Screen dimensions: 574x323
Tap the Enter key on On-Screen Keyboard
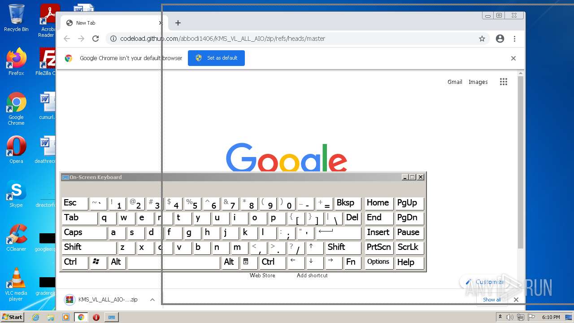[x=339, y=233]
